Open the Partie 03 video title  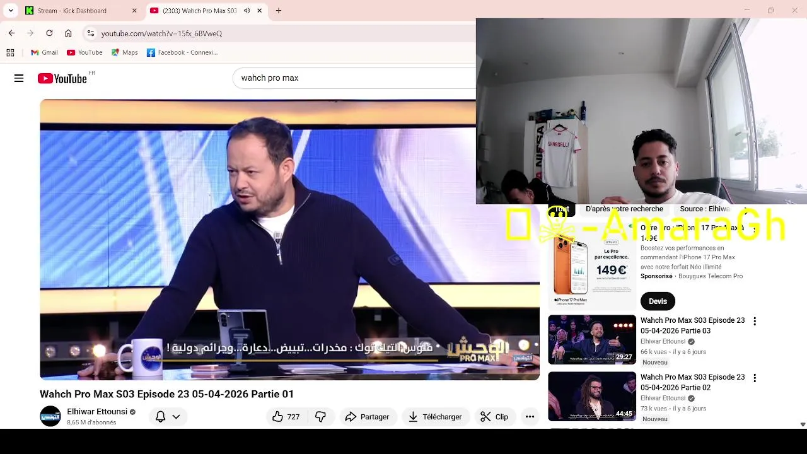692,325
